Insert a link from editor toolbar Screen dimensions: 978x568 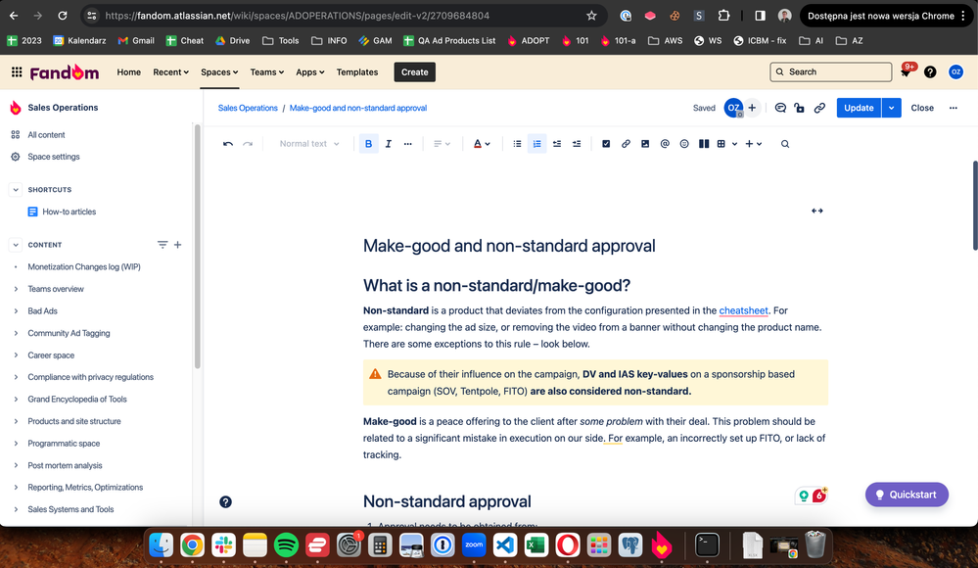(x=626, y=144)
